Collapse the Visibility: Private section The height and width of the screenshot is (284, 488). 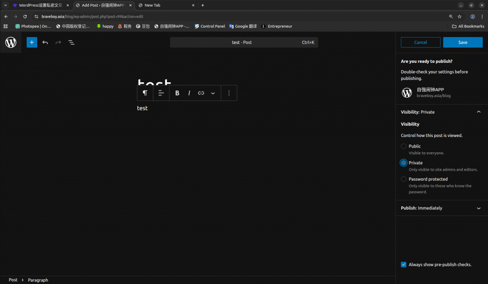pos(478,112)
